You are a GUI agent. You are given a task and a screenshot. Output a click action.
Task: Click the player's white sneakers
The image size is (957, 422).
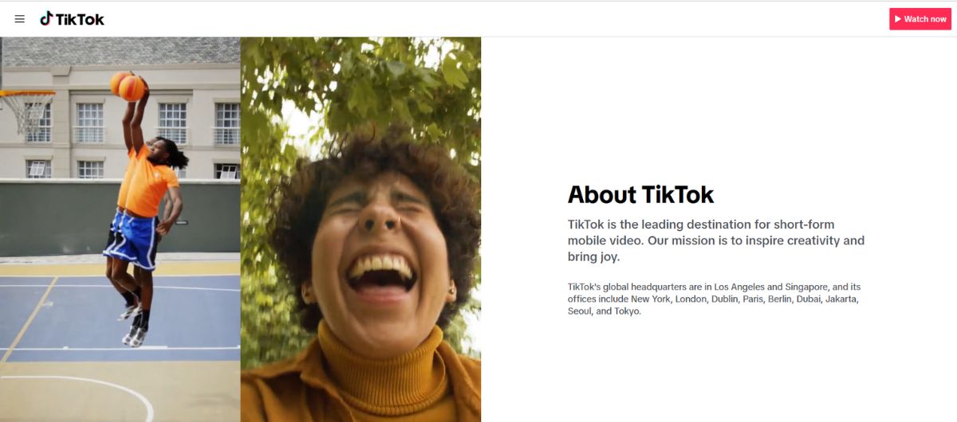coord(132,326)
